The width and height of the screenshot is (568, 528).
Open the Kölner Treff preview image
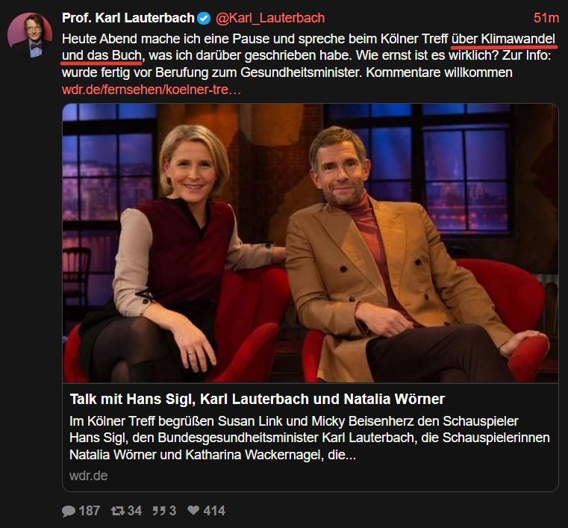[310, 243]
